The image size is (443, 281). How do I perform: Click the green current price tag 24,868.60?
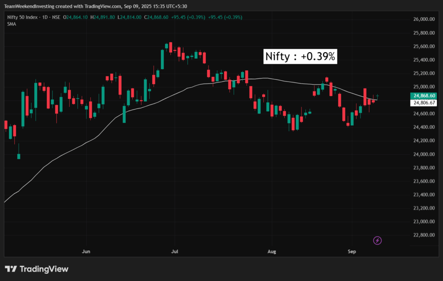point(424,96)
